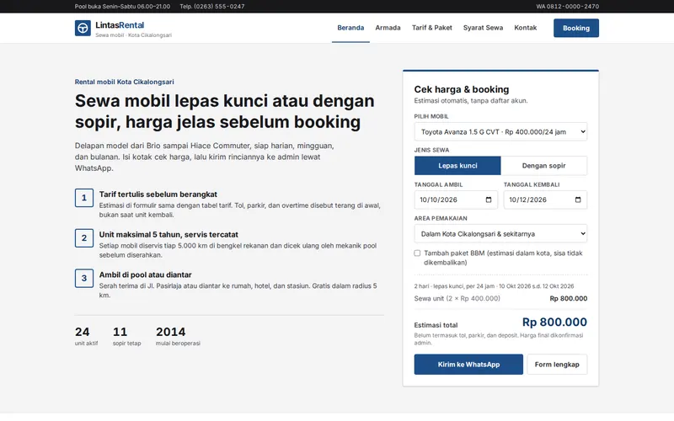Tick the Tambah paket BBM checkbox
The width and height of the screenshot is (674, 421).
click(x=417, y=253)
